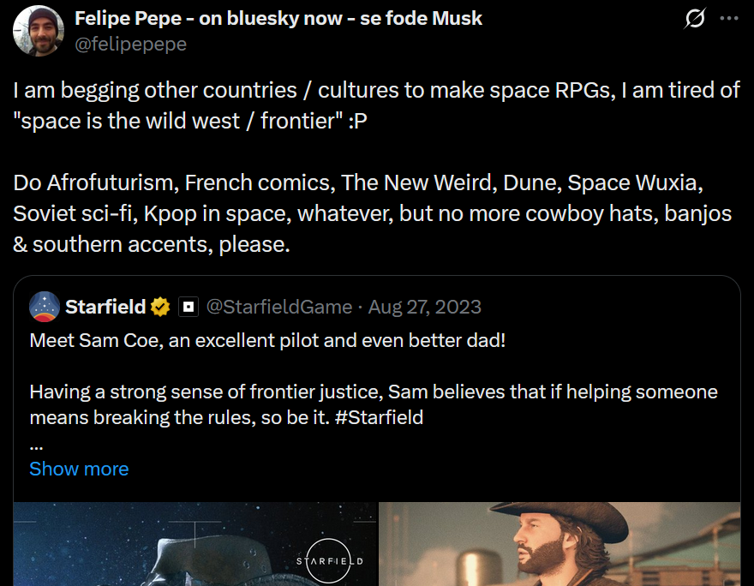Open the cowboy-hat Sam Coe image
754x586 pixels.
[x=560, y=544]
